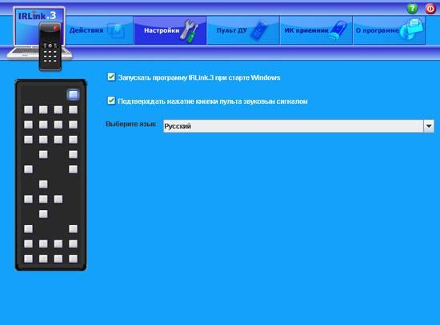The width and height of the screenshot is (440, 325).
Task: Expand the language dropdown arrow
Action: 429,126
